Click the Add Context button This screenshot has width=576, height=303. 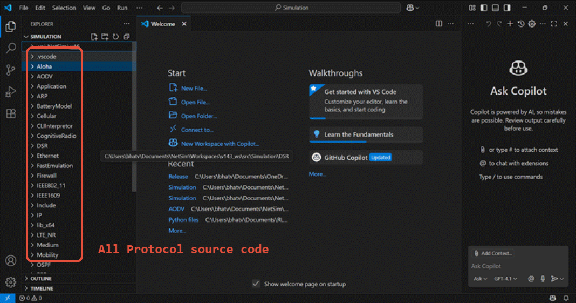[493, 253]
